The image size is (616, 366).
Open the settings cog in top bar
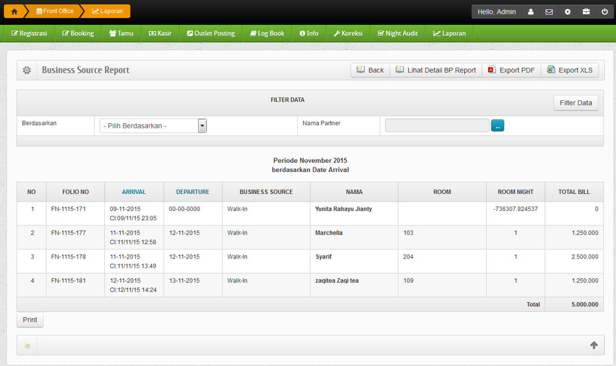point(568,12)
